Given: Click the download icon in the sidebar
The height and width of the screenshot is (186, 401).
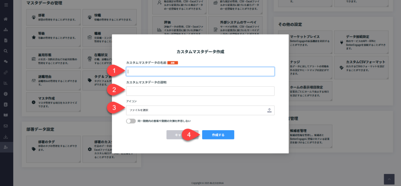Looking at the screenshot, I should coord(6,136).
